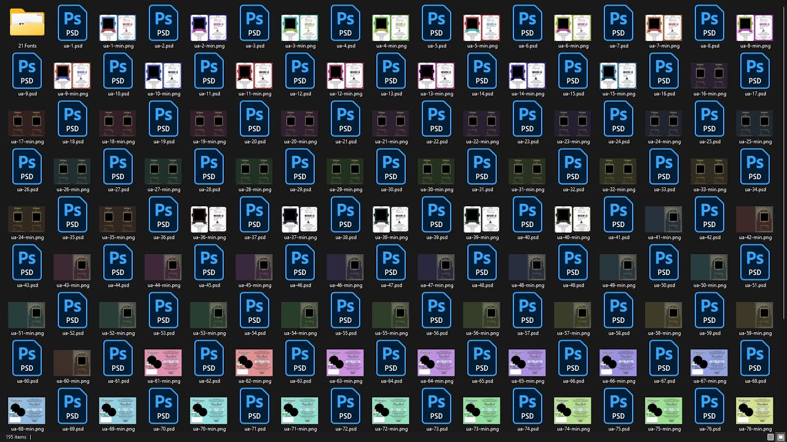The width and height of the screenshot is (787, 442).
Task: Click the ua-47.psd Photoshop icon
Action: click(391, 263)
